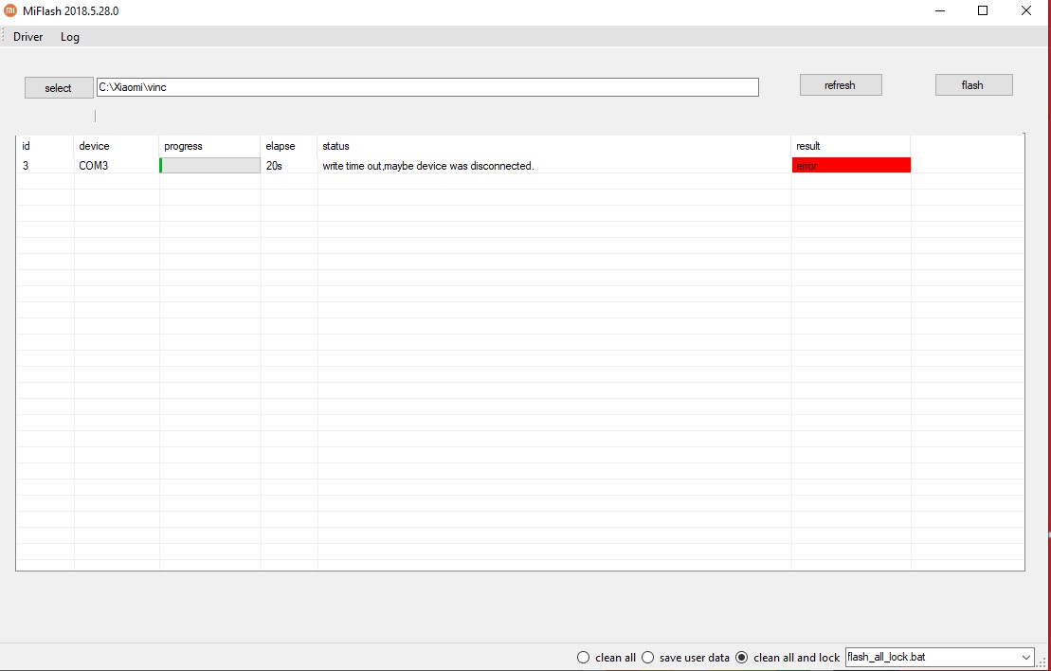Click the flash button
The width and height of the screenshot is (1051, 671).
pyautogui.click(x=974, y=85)
